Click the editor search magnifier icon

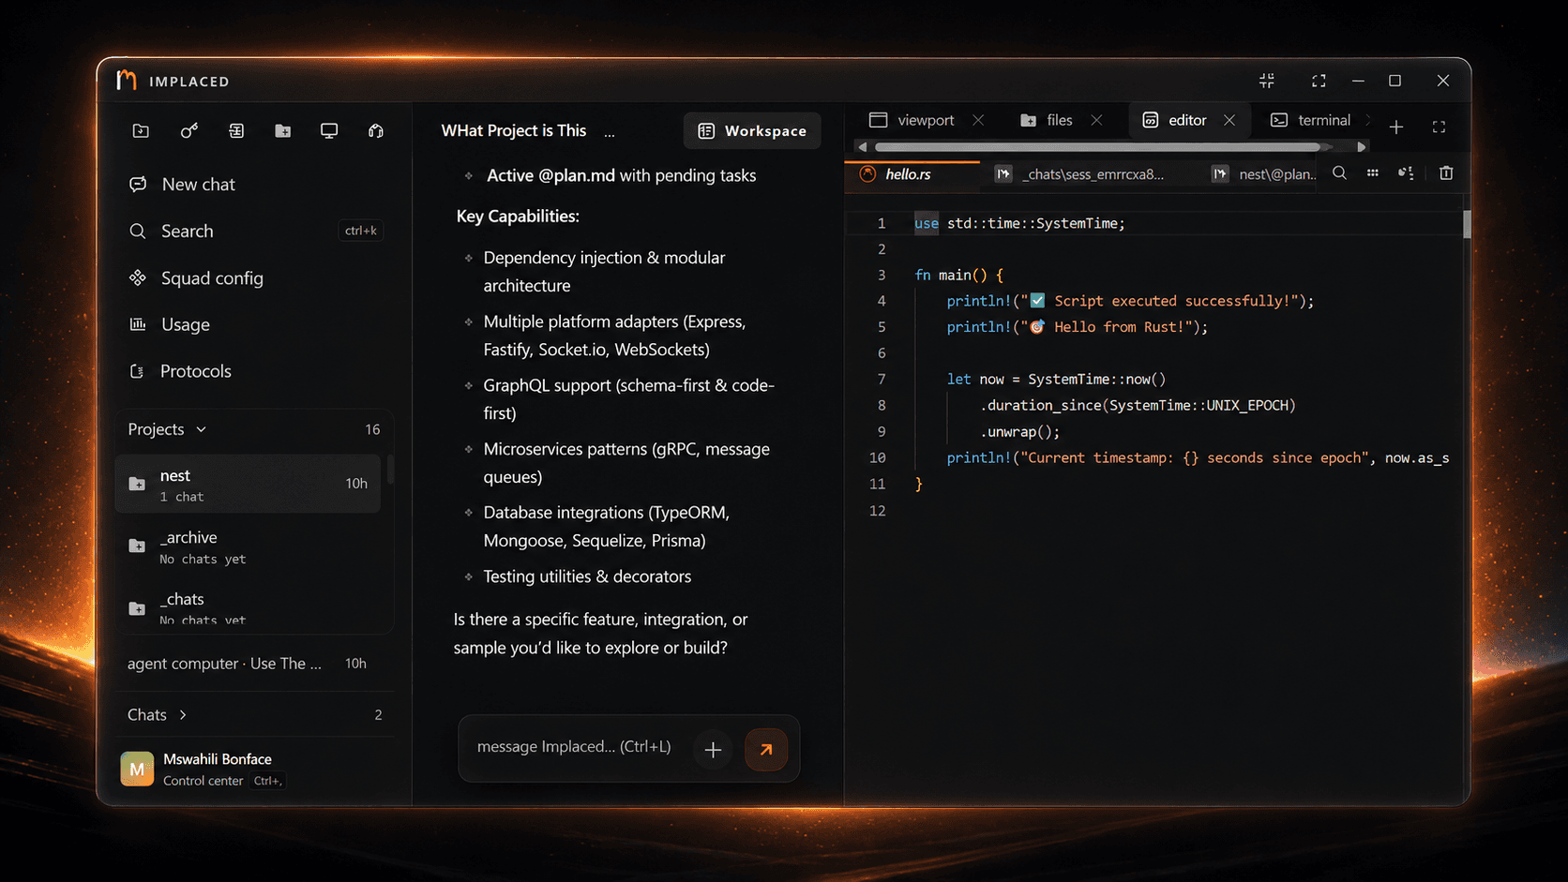point(1339,172)
